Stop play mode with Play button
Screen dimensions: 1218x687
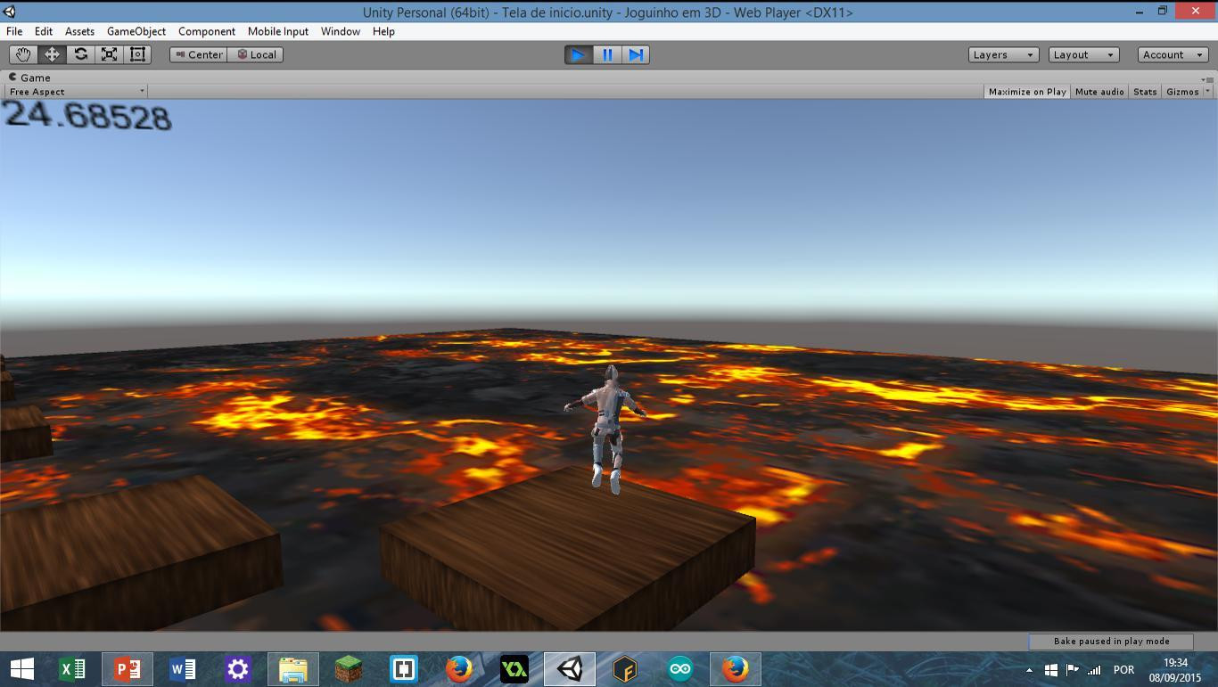pyautogui.click(x=578, y=54)
